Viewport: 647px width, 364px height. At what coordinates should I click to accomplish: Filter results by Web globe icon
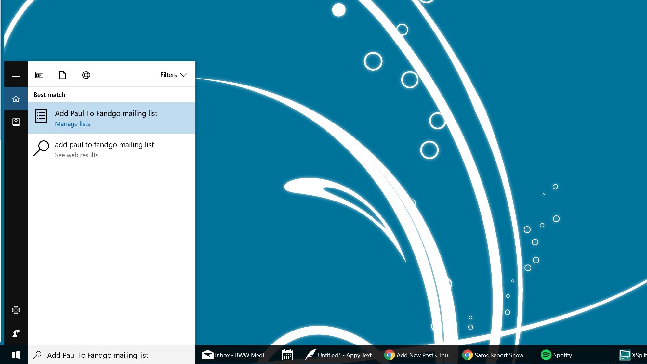pos(86,75)
